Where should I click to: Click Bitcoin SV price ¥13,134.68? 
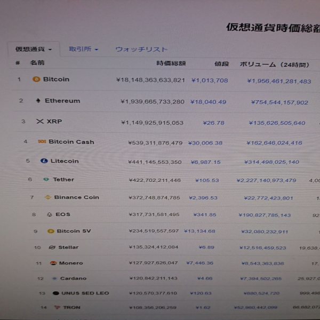(199, 231)
